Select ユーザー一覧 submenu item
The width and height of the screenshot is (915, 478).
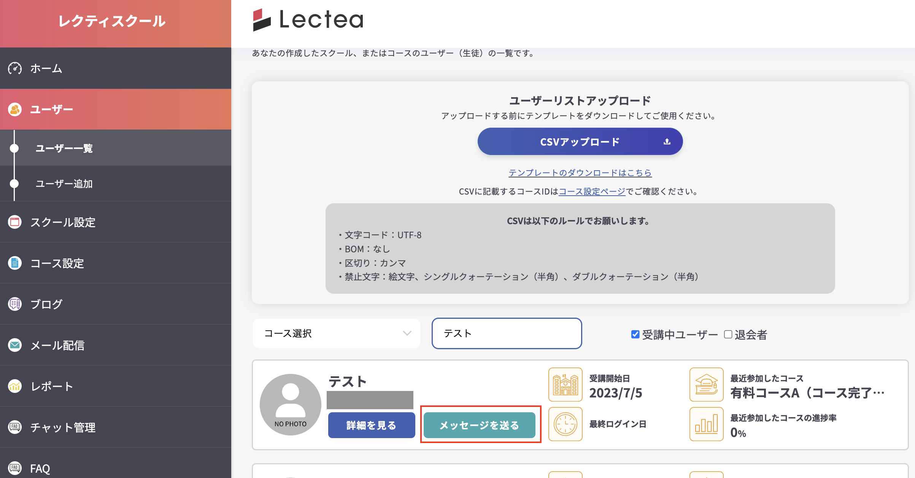(x=64, y=148)
